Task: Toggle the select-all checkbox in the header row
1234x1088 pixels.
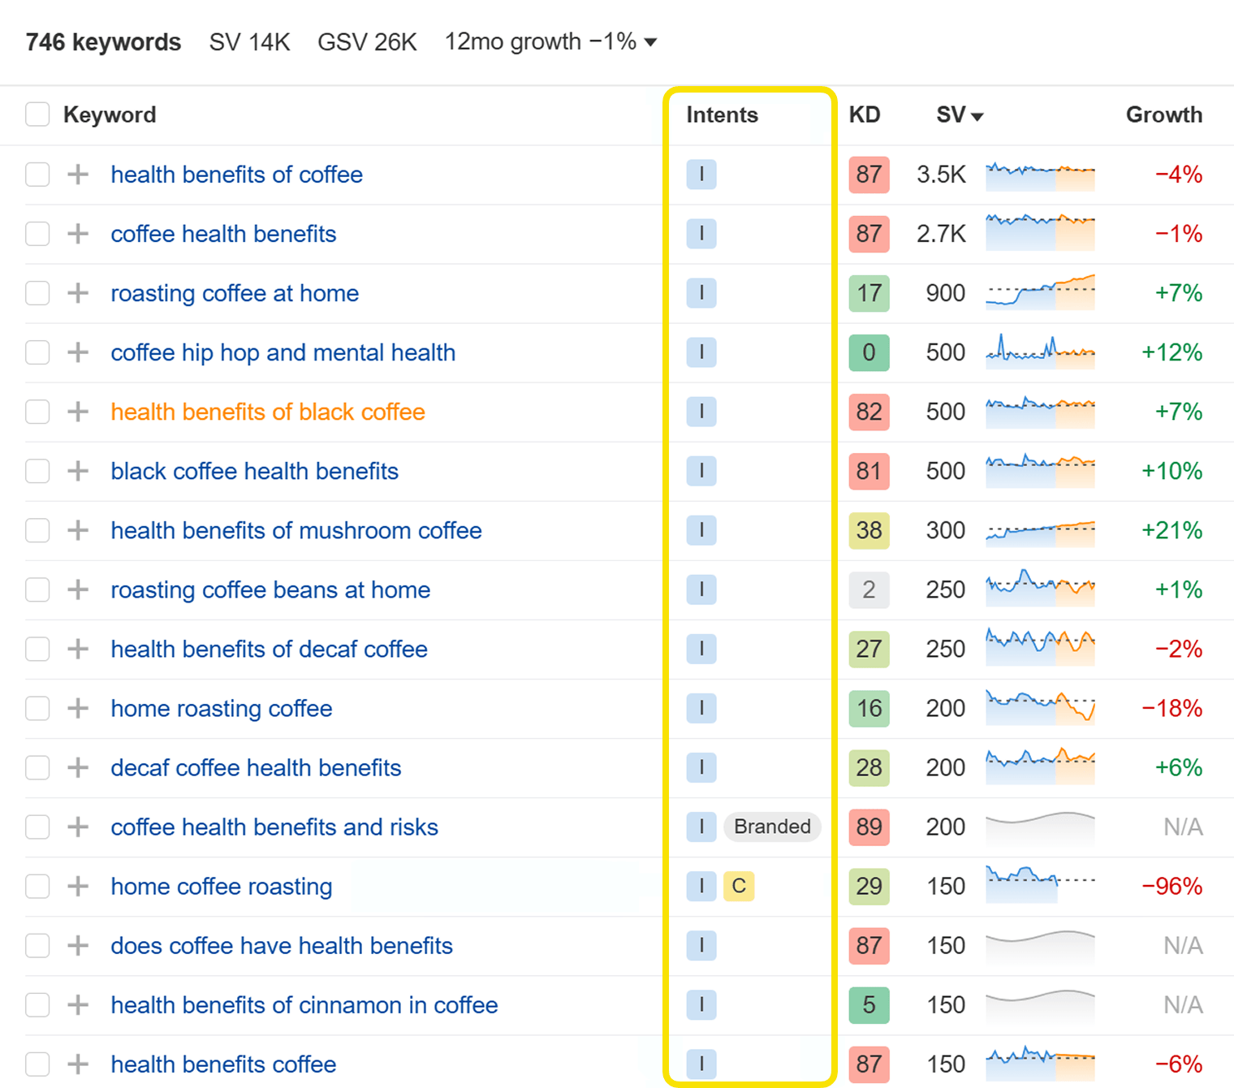Action: pyautogui.click(x=37, y=114)
